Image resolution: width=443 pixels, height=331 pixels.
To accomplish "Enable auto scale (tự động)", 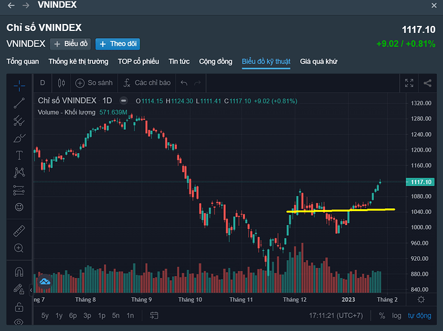I will tap(419, 316).
